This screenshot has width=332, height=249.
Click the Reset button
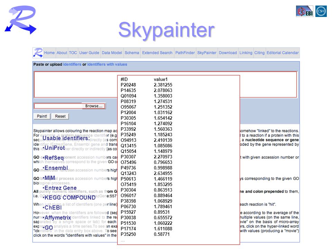(x=60, y=116)
